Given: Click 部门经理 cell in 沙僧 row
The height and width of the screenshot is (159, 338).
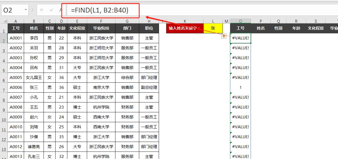Looking at the screenshot, I should [x=149, y=137].
